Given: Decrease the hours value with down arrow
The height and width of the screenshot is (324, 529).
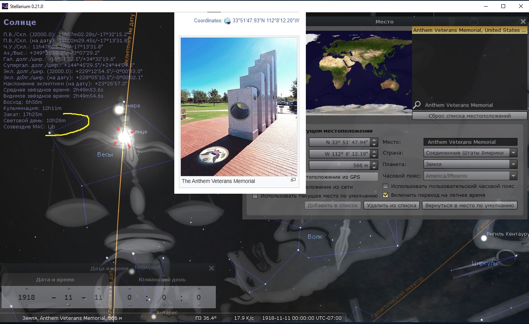Looking at the screenshot, I should click(129, 306).
